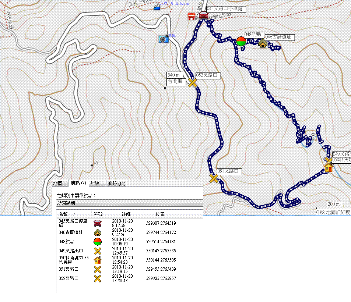Open the 所有類別 category dropdown
This screenshot has height=302, width=351.
pos(129,203)
